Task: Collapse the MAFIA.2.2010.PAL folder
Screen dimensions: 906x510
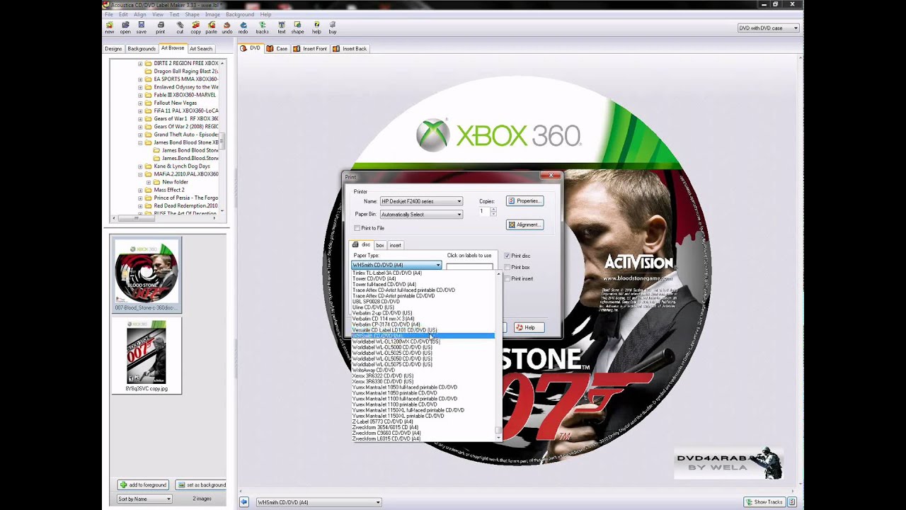Action: (140, 174)
